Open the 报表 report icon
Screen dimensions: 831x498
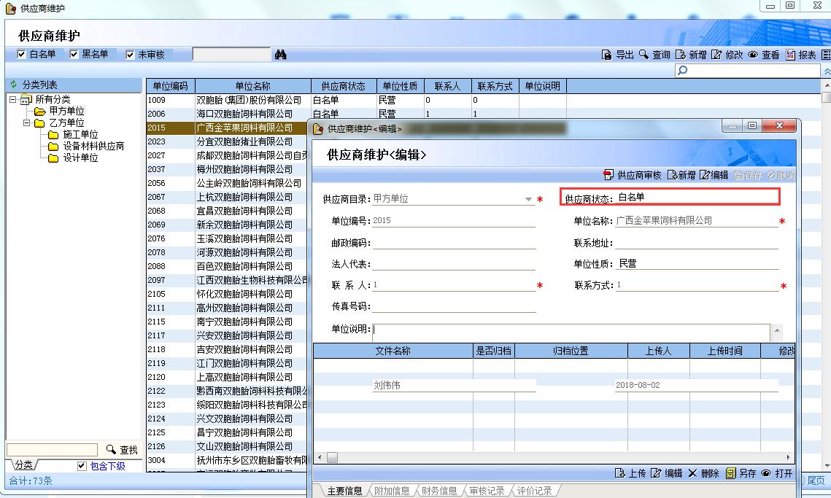(x=791, y=55)
